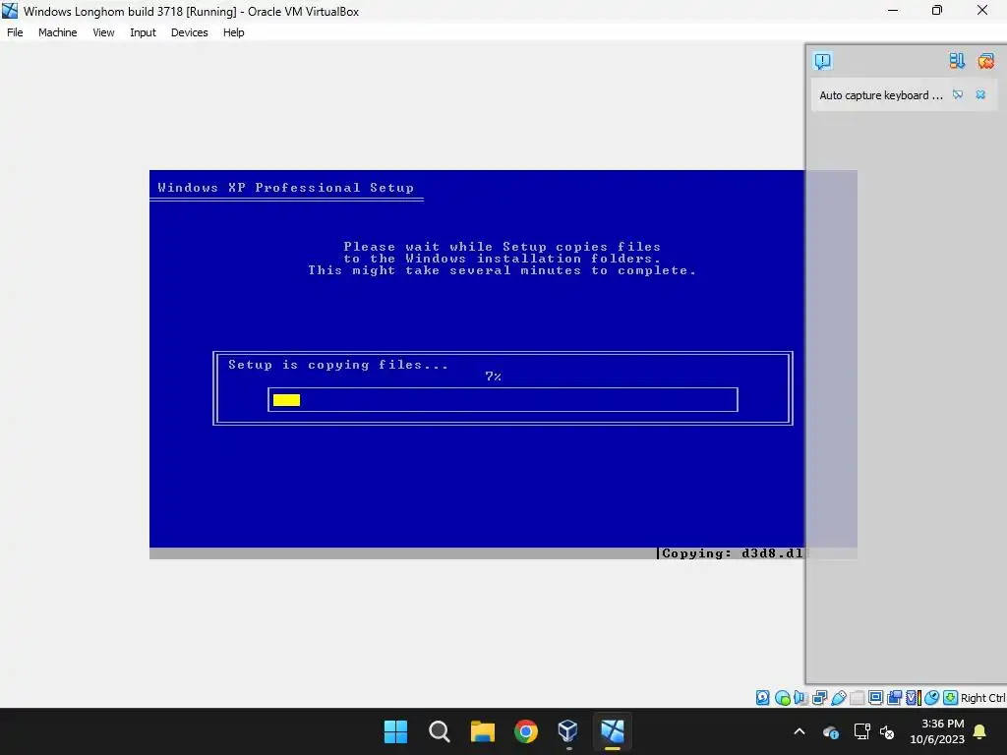The height and width of the screenshot is (755, 1007).
Task: Clear all notifications with the orange-red icon
Action: pyautogui.click(x=985, y=61)
